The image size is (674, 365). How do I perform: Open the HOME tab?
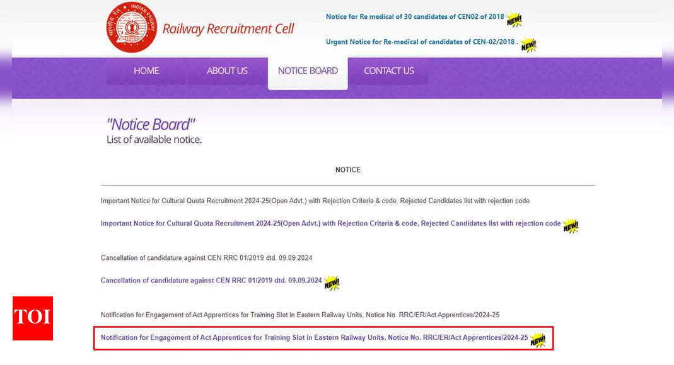pyautogui.click(x=146, y=70)
